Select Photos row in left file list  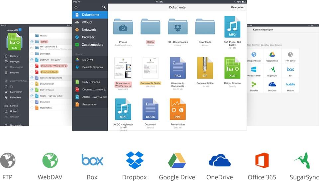(x=51, y=36)
